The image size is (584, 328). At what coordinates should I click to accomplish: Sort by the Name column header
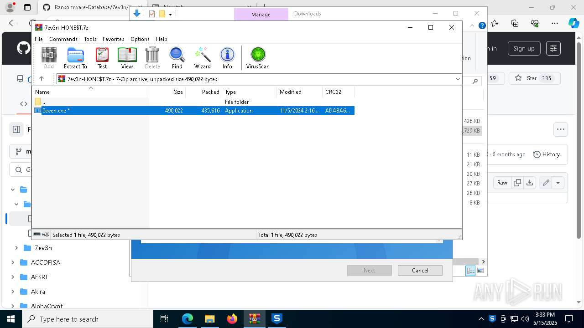pyautogui.click(x=91, y=92)
